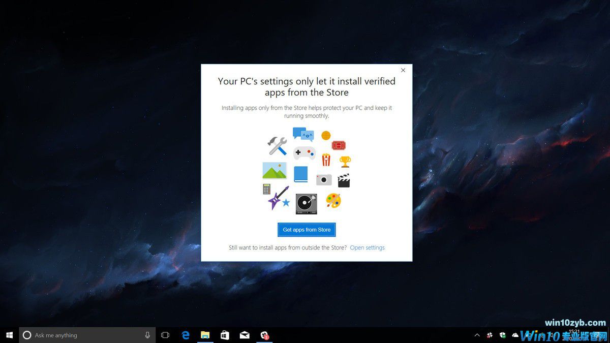The height and width of the screenshot is (343, 610).
Task: Click the Windows Defender shield in system tray
Action: click(x=503, y=335)
